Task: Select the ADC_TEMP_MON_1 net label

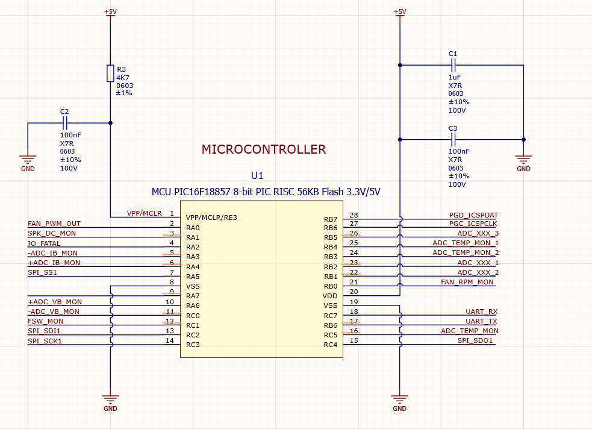Action: [466, 243]
